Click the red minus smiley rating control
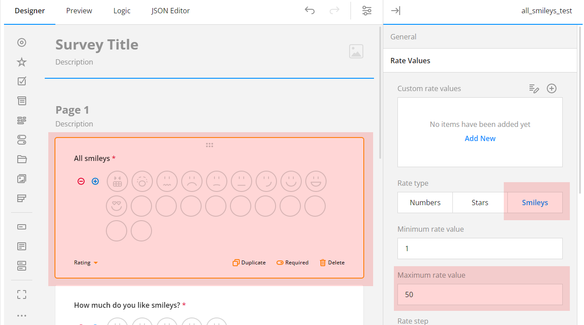Image resolution: width=584 pixels, height=325 pixels. point(81,181)
